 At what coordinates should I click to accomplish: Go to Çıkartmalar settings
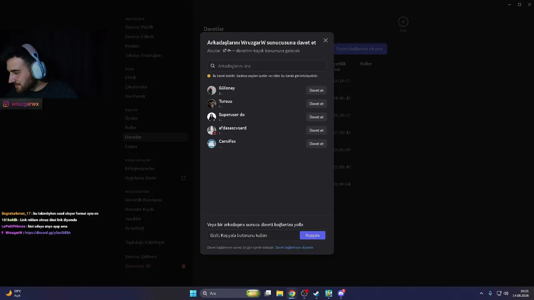coord(136,87)
